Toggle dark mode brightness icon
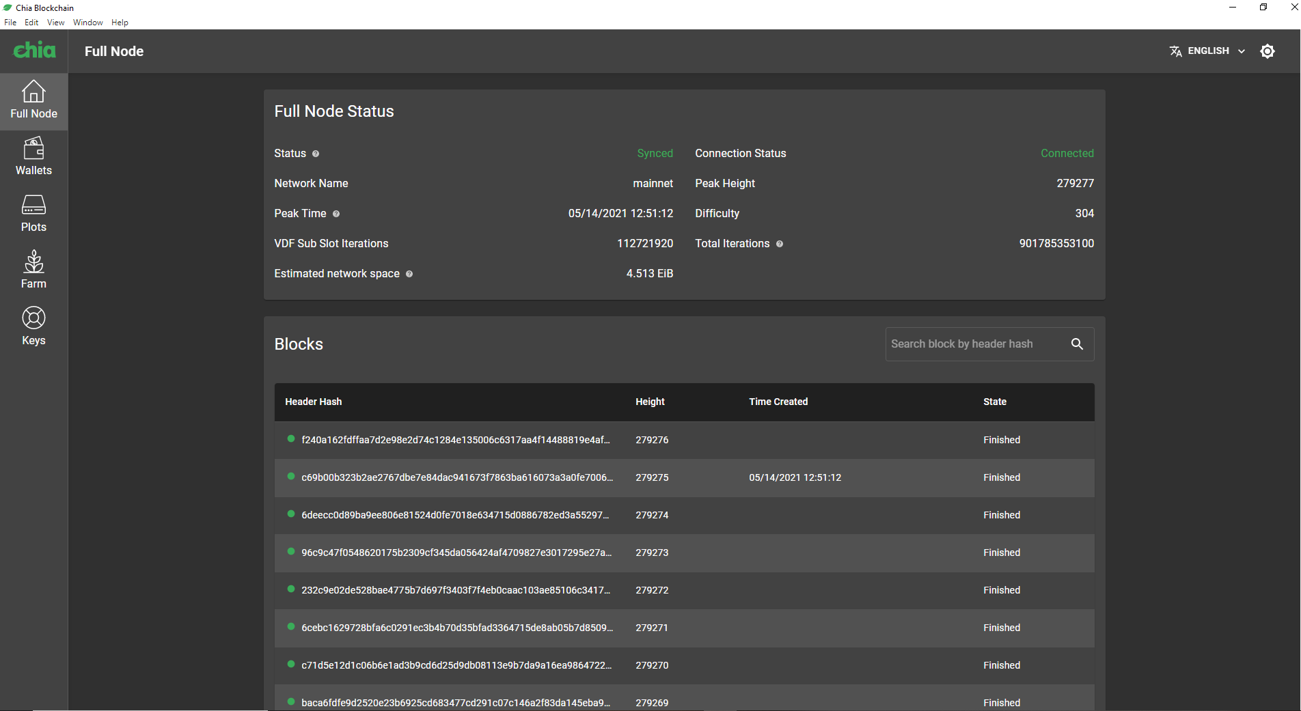1301x711 pixels. click(1268, 51)
